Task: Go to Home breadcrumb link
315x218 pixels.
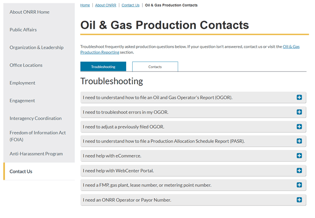Action: 85,5
